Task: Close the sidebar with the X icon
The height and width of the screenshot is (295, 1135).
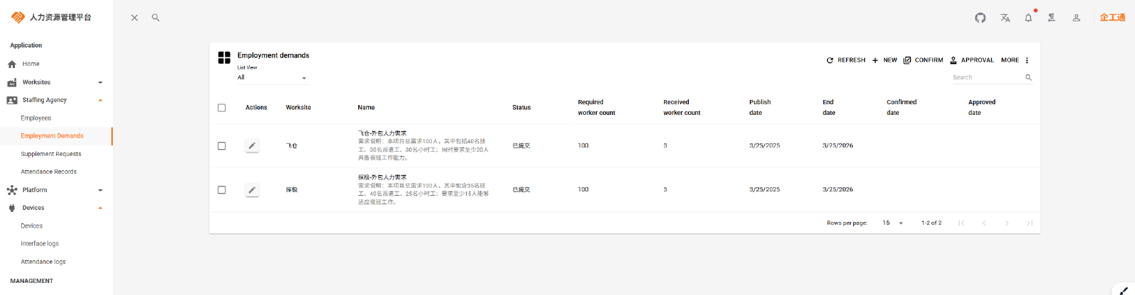Action: tap(134, 18)
